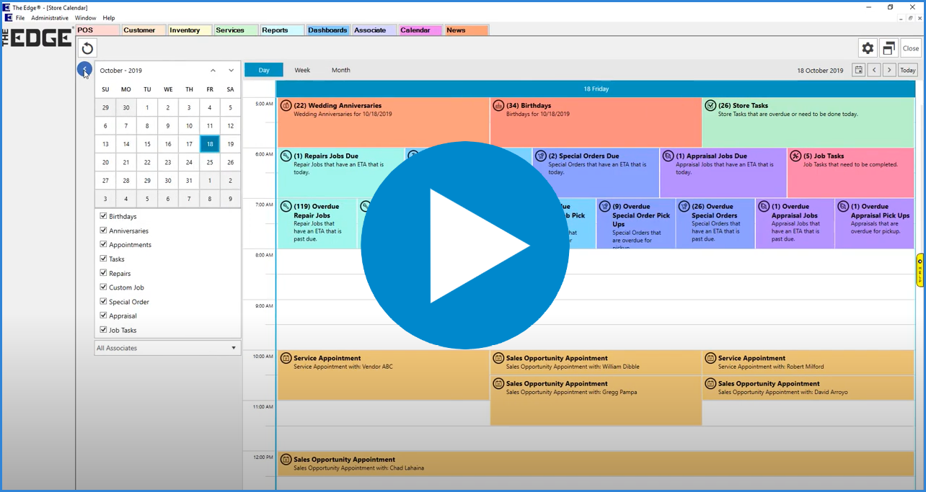Viewport: 926px width, 492px height.
Task: Click the Special Orders Due icon
Action: (541, 156)
